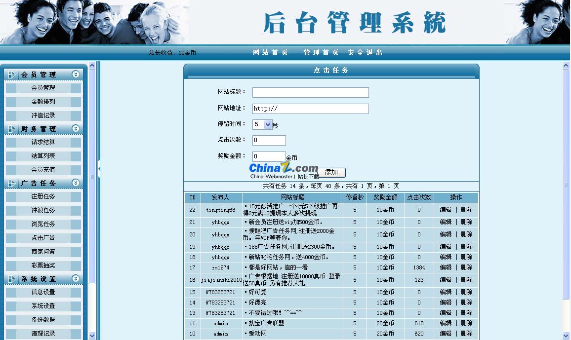Collapse the 广告任务 section via circular arrow
This screenshot has height=340, width=571.
click(x=75, y=183)
